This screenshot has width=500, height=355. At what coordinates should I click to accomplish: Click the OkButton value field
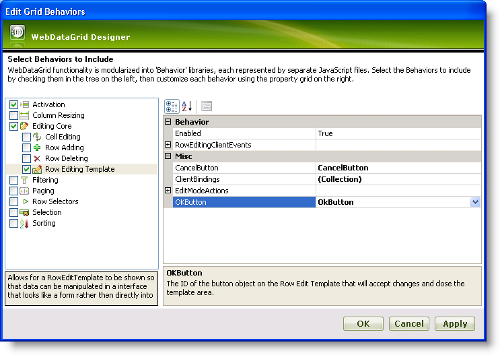[393, 202]
